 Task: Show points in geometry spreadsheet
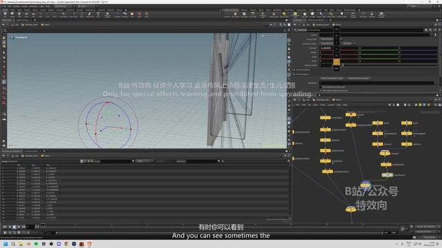(81, 161)
